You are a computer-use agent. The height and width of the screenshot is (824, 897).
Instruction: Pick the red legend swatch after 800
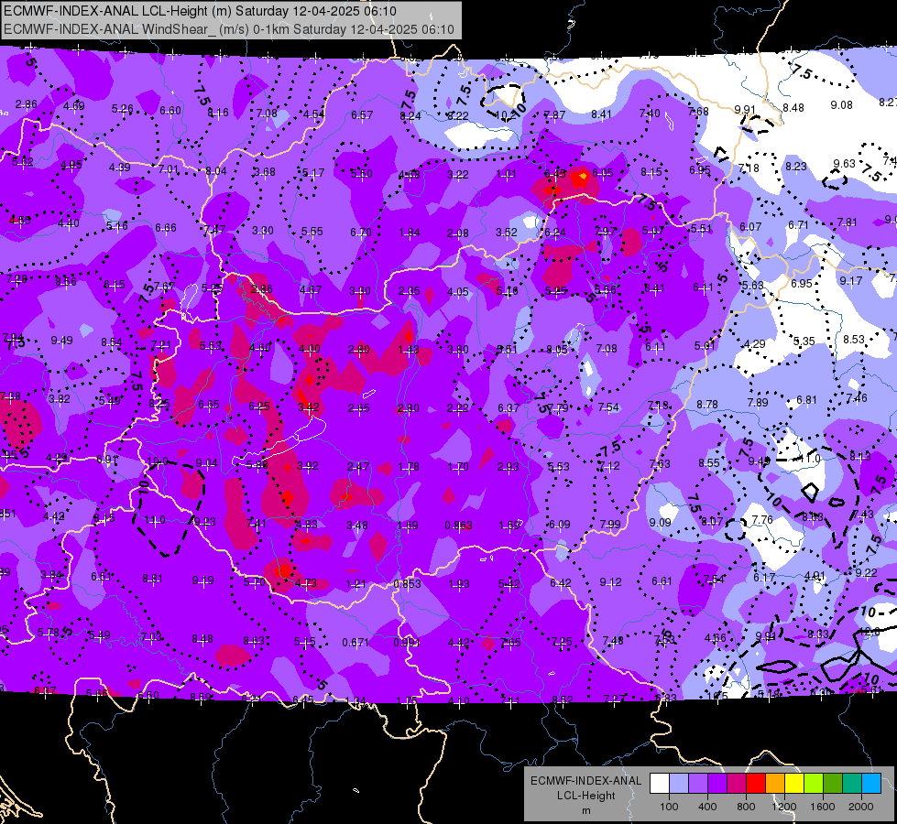tap(756, 783)
